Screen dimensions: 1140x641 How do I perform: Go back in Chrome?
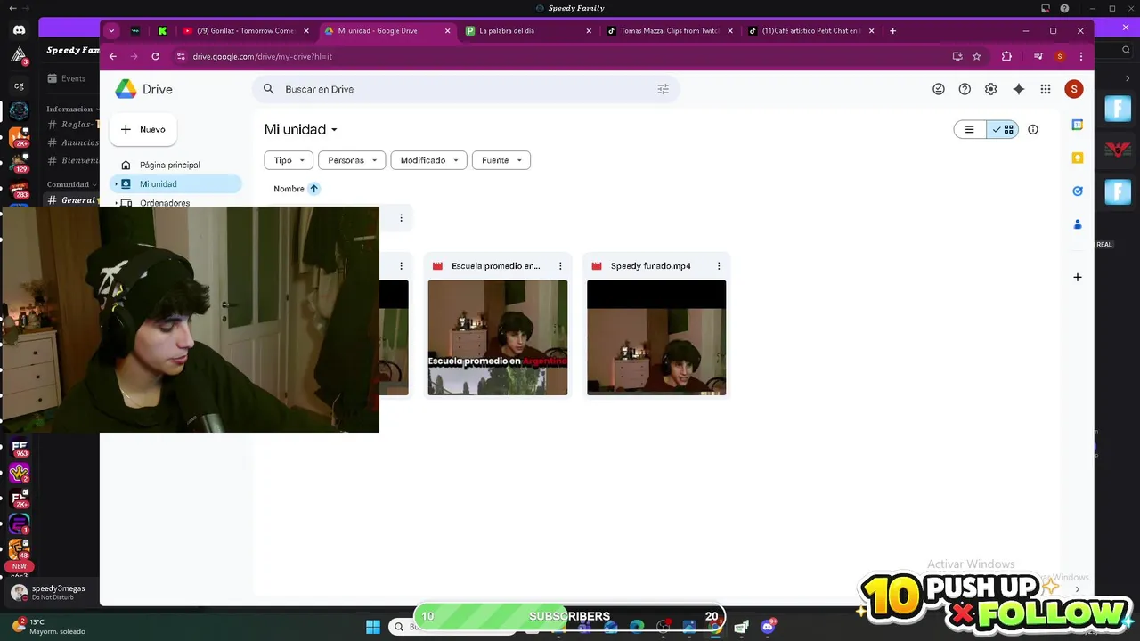(112, 56)
